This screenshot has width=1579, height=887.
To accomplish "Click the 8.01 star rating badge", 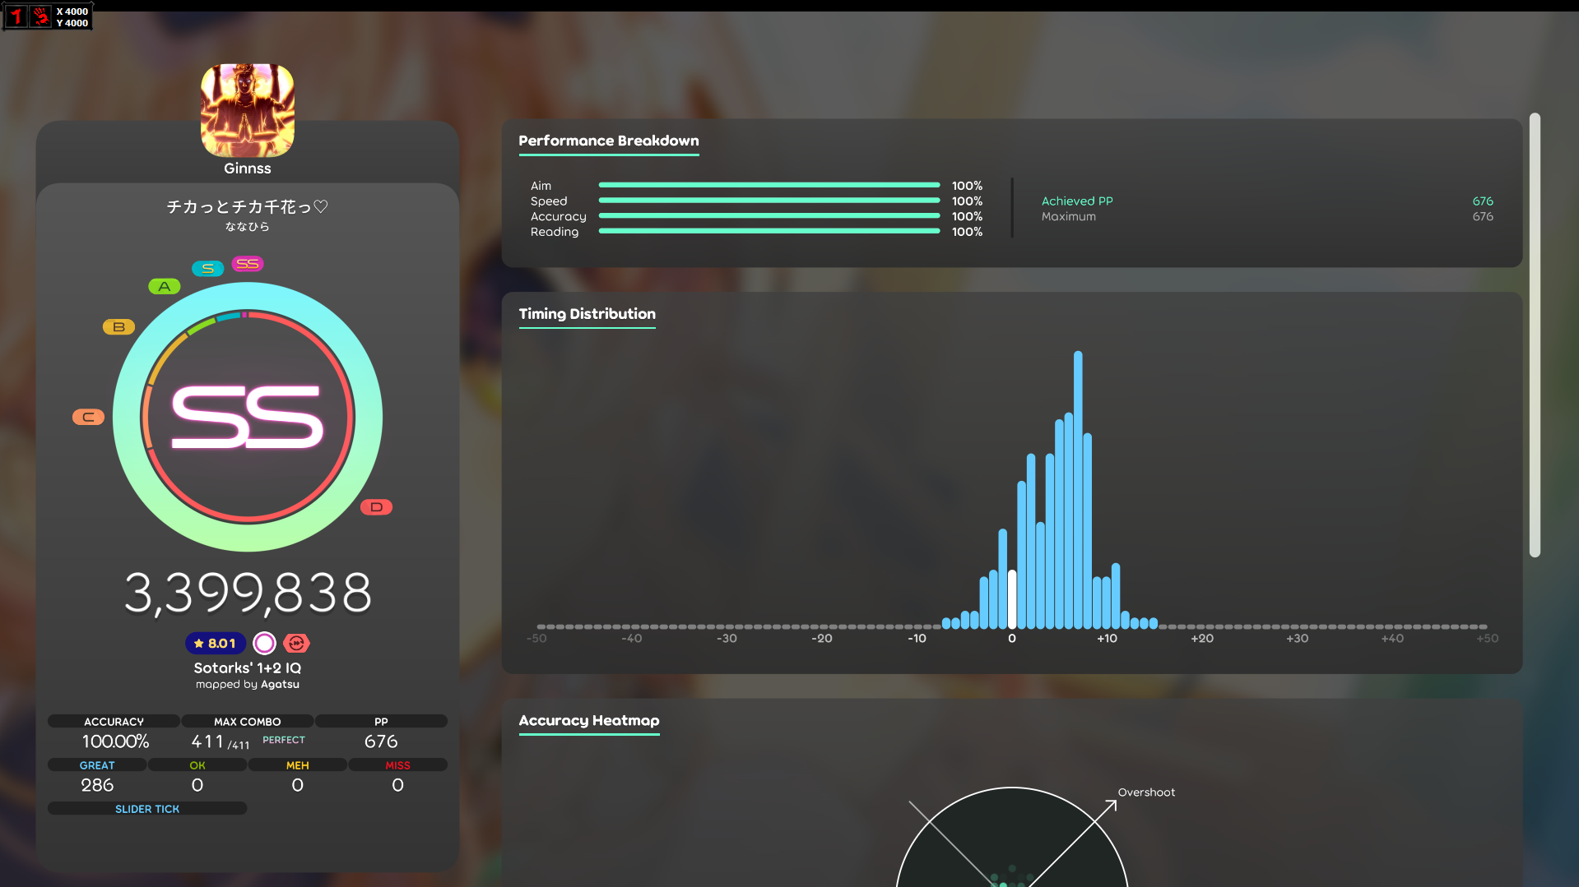I will (216, 643).
